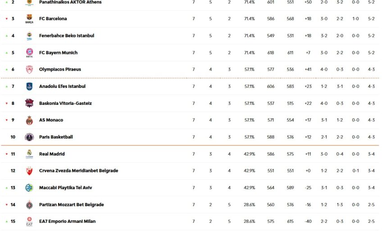Click the Baskonia Vitoria-Gasteiz logo
The image size is (385, 231).
pos(29,103)
